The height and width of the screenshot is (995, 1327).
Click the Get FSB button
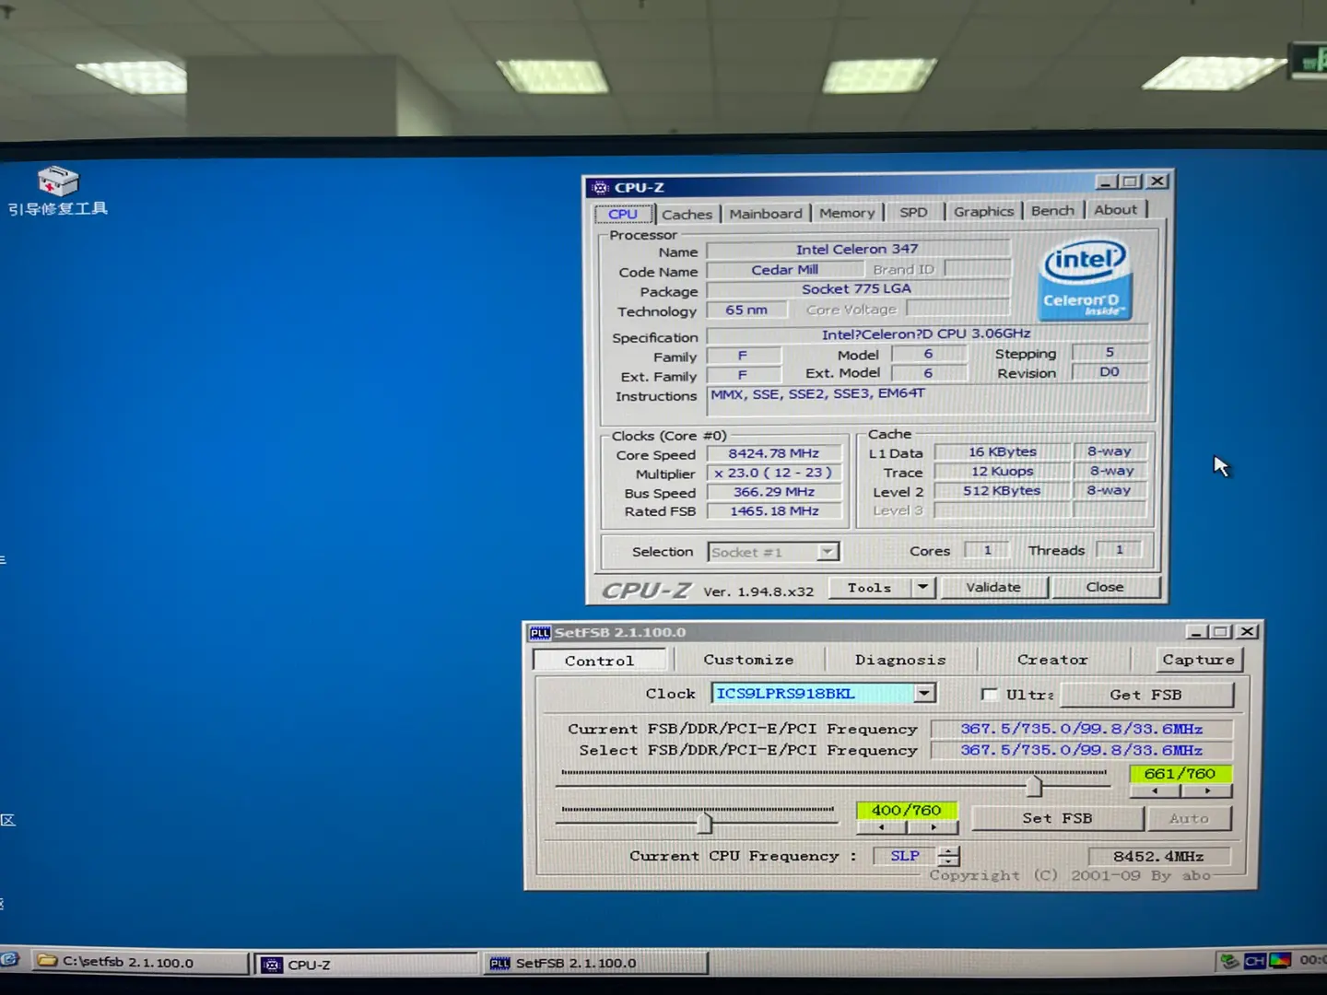1145,695
